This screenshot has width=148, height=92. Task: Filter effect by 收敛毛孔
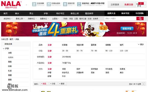coord(66,73)
